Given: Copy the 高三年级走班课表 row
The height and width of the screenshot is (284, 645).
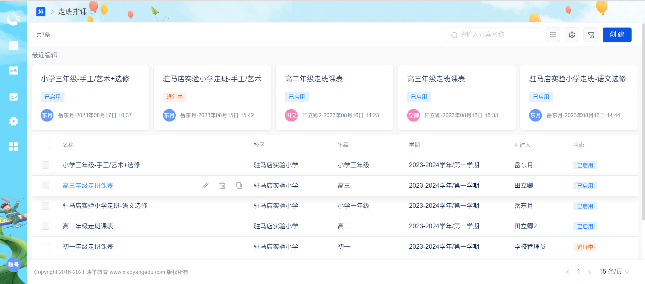Looking at the screenshot, I should coord(239,185).
